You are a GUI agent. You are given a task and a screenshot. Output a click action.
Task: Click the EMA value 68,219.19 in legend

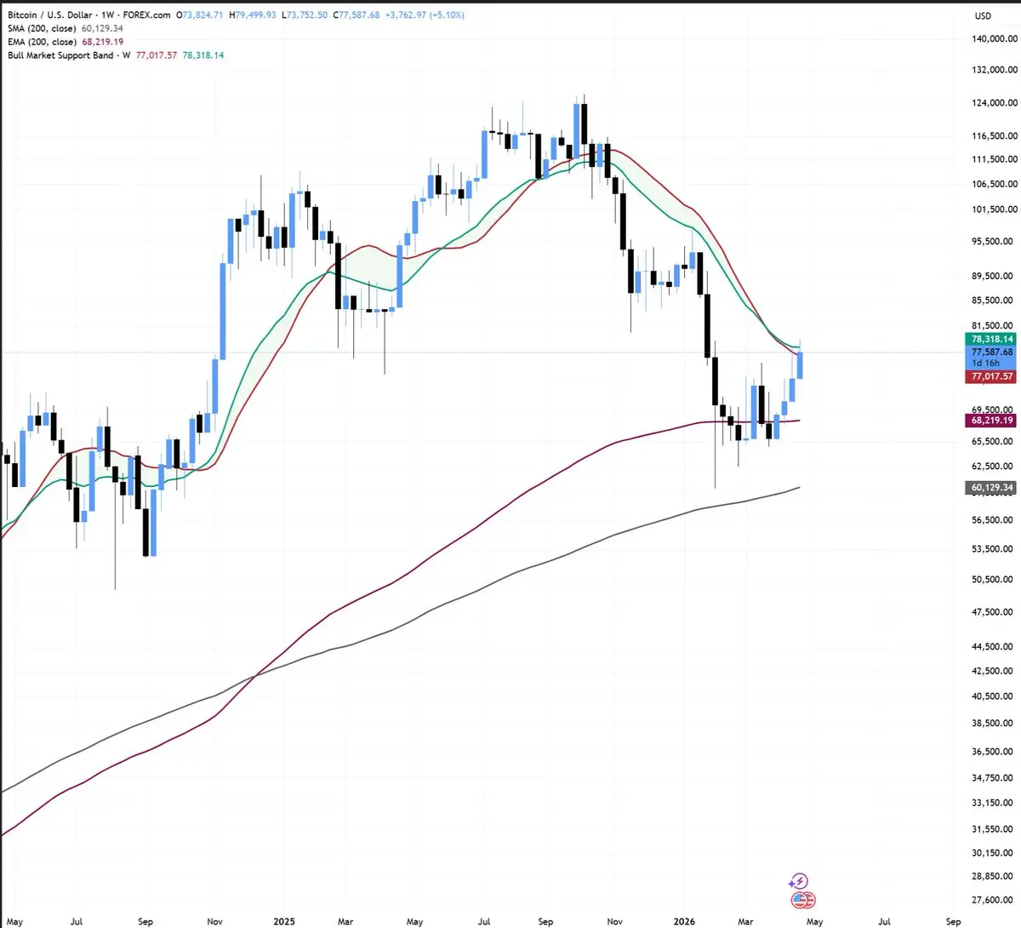[x=102, y=42]
